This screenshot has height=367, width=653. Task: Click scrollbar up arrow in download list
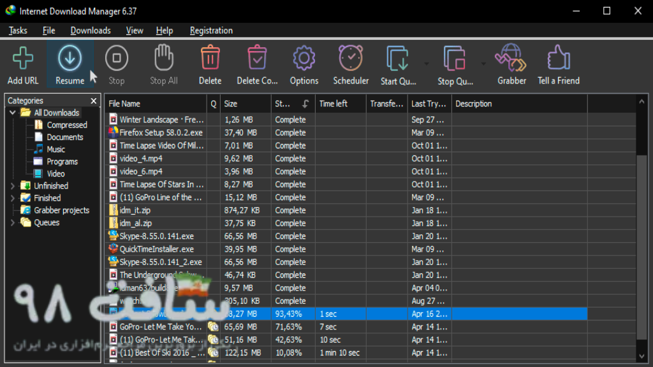point(642,101)
